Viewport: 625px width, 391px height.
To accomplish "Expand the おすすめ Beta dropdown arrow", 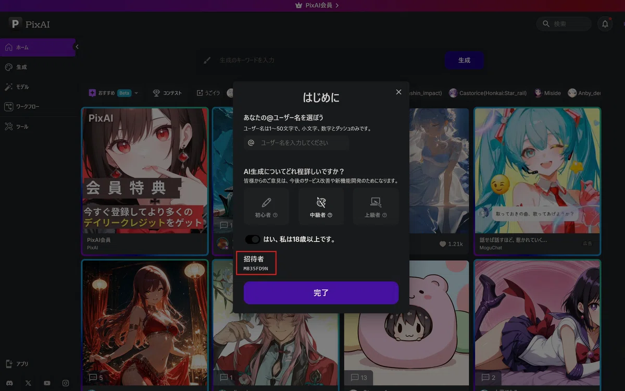I will pos(136,93).
